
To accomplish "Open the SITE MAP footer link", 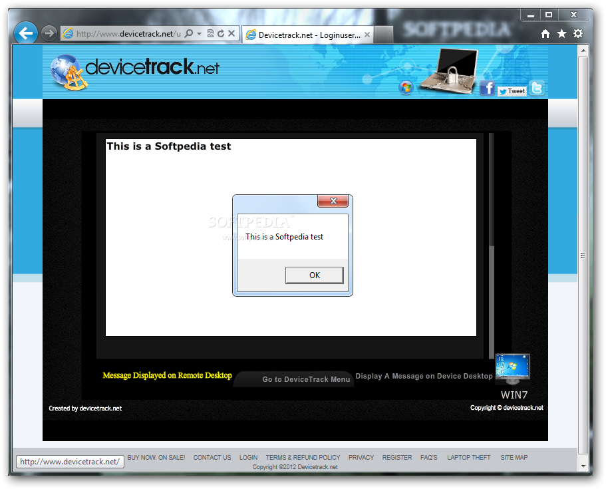I will tap(514, 458).
